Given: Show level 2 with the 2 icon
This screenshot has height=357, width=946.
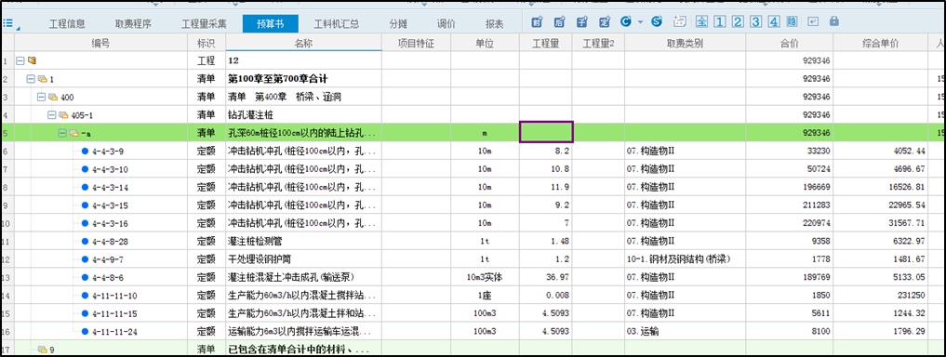Looking at the screenshot, I should [738, 22].
